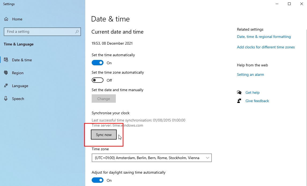Disable Set the time automatically toggle
Viewport: 307px width, 186px height.
[x=98, y=63]
